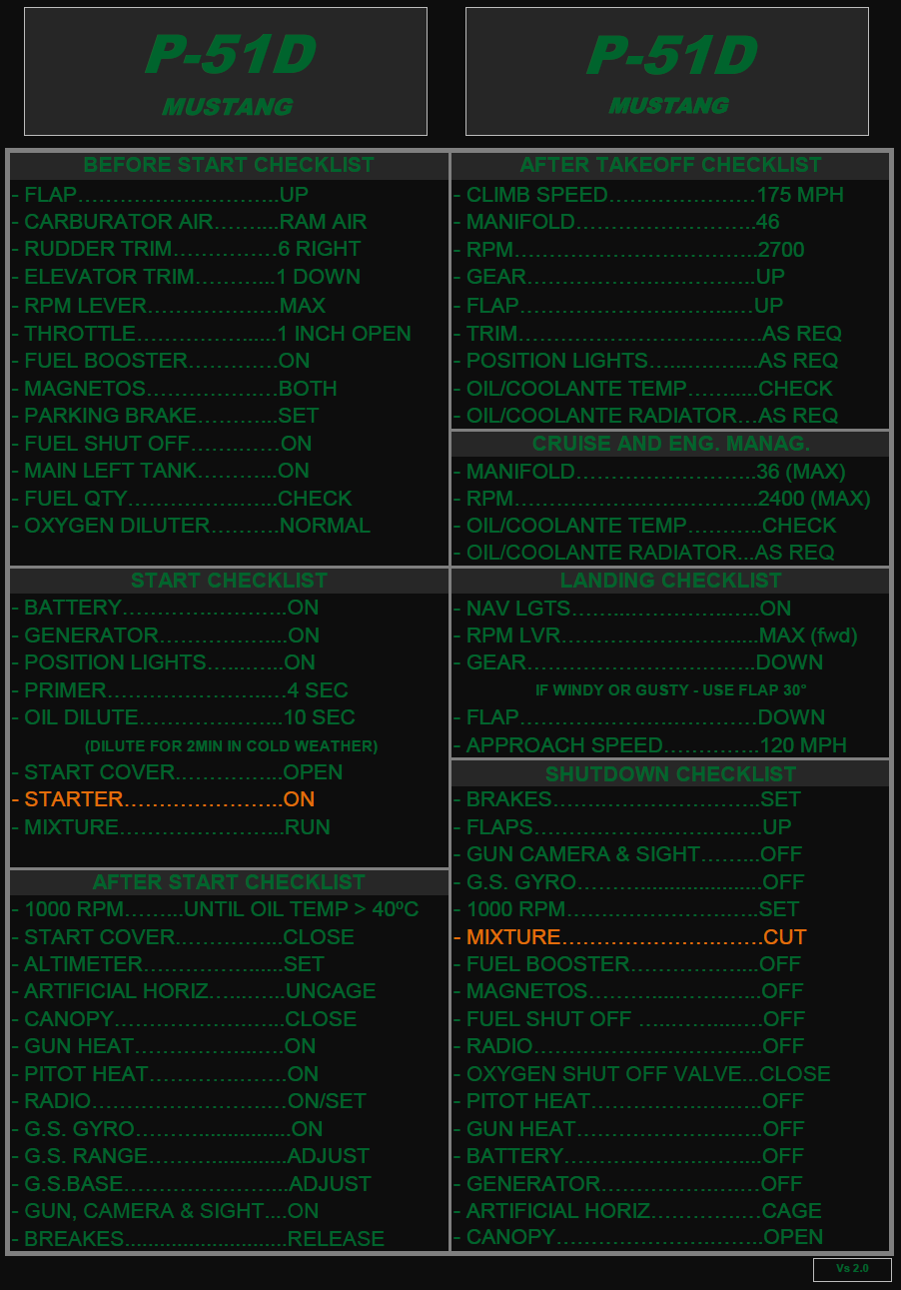Click the After Start Checklist header
Image resolution: width=901 pixels, height=1290 pixels.
(x=229, y=882)
